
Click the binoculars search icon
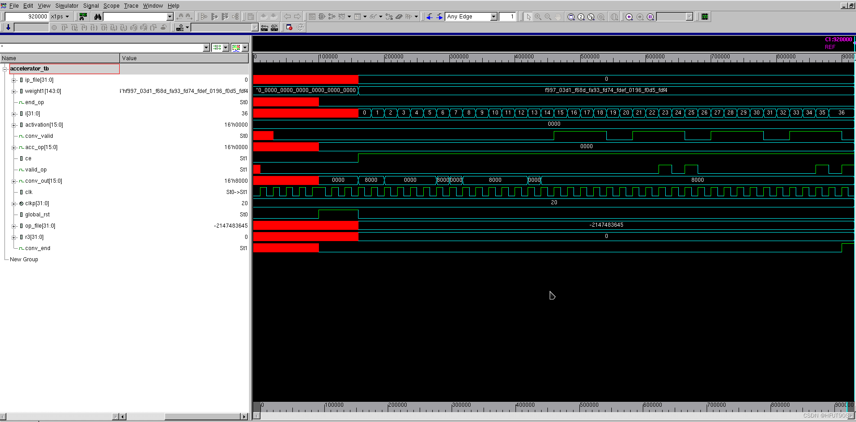(98, 17)
